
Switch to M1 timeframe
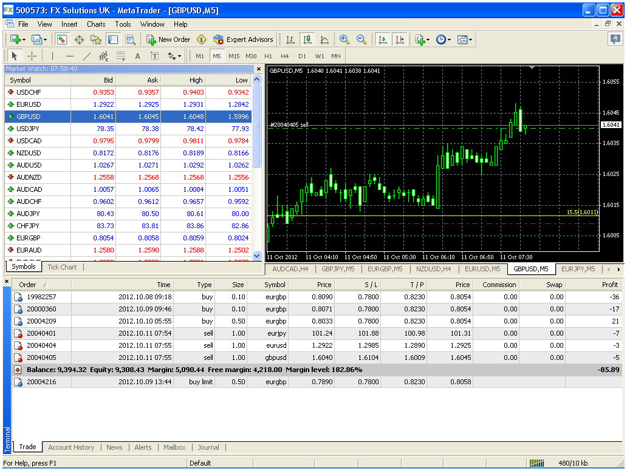pyautogui.click(x=200, y=56)
